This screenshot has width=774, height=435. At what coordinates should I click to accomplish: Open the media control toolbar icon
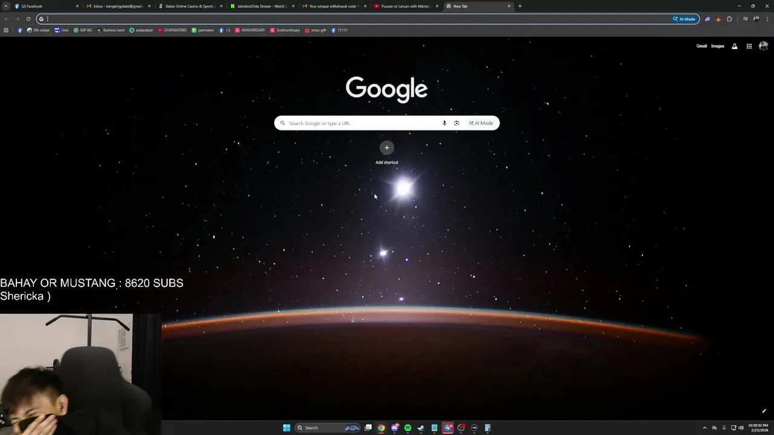(746, 19)
